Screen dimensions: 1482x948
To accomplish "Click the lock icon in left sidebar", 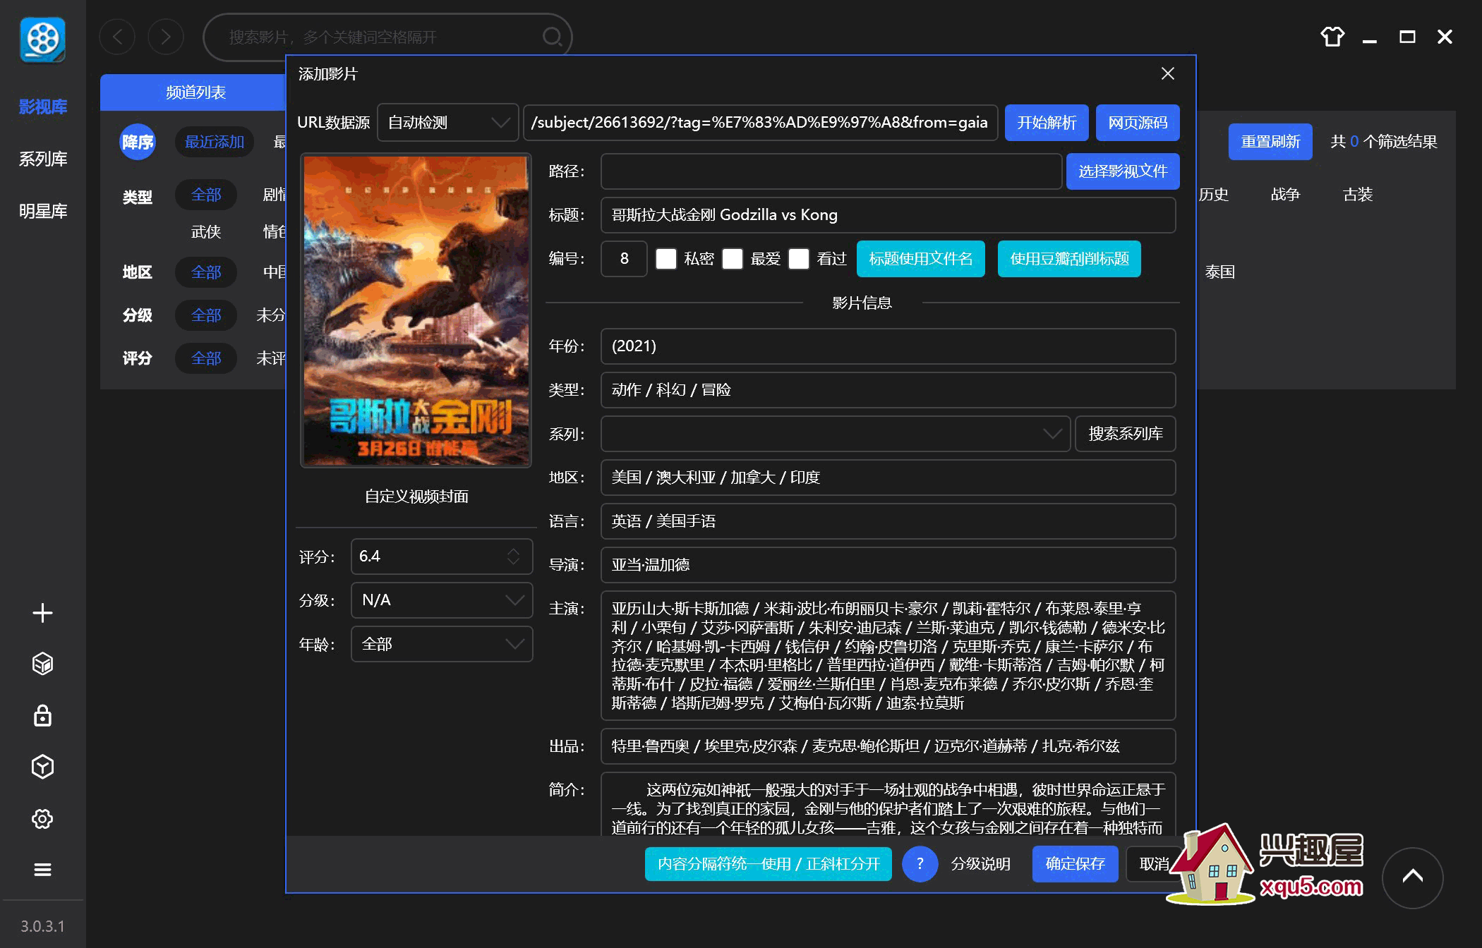I will click(x=42, y=715).
